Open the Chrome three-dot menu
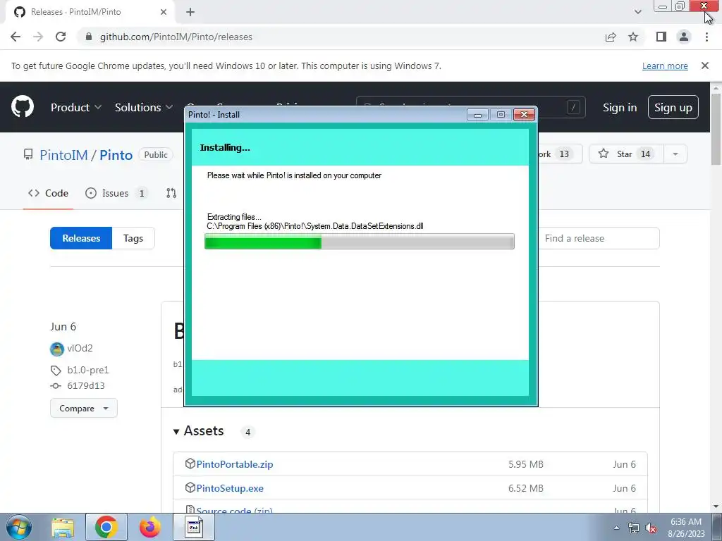The width and height of the screenshot is (722, 541). click(706, 37)
